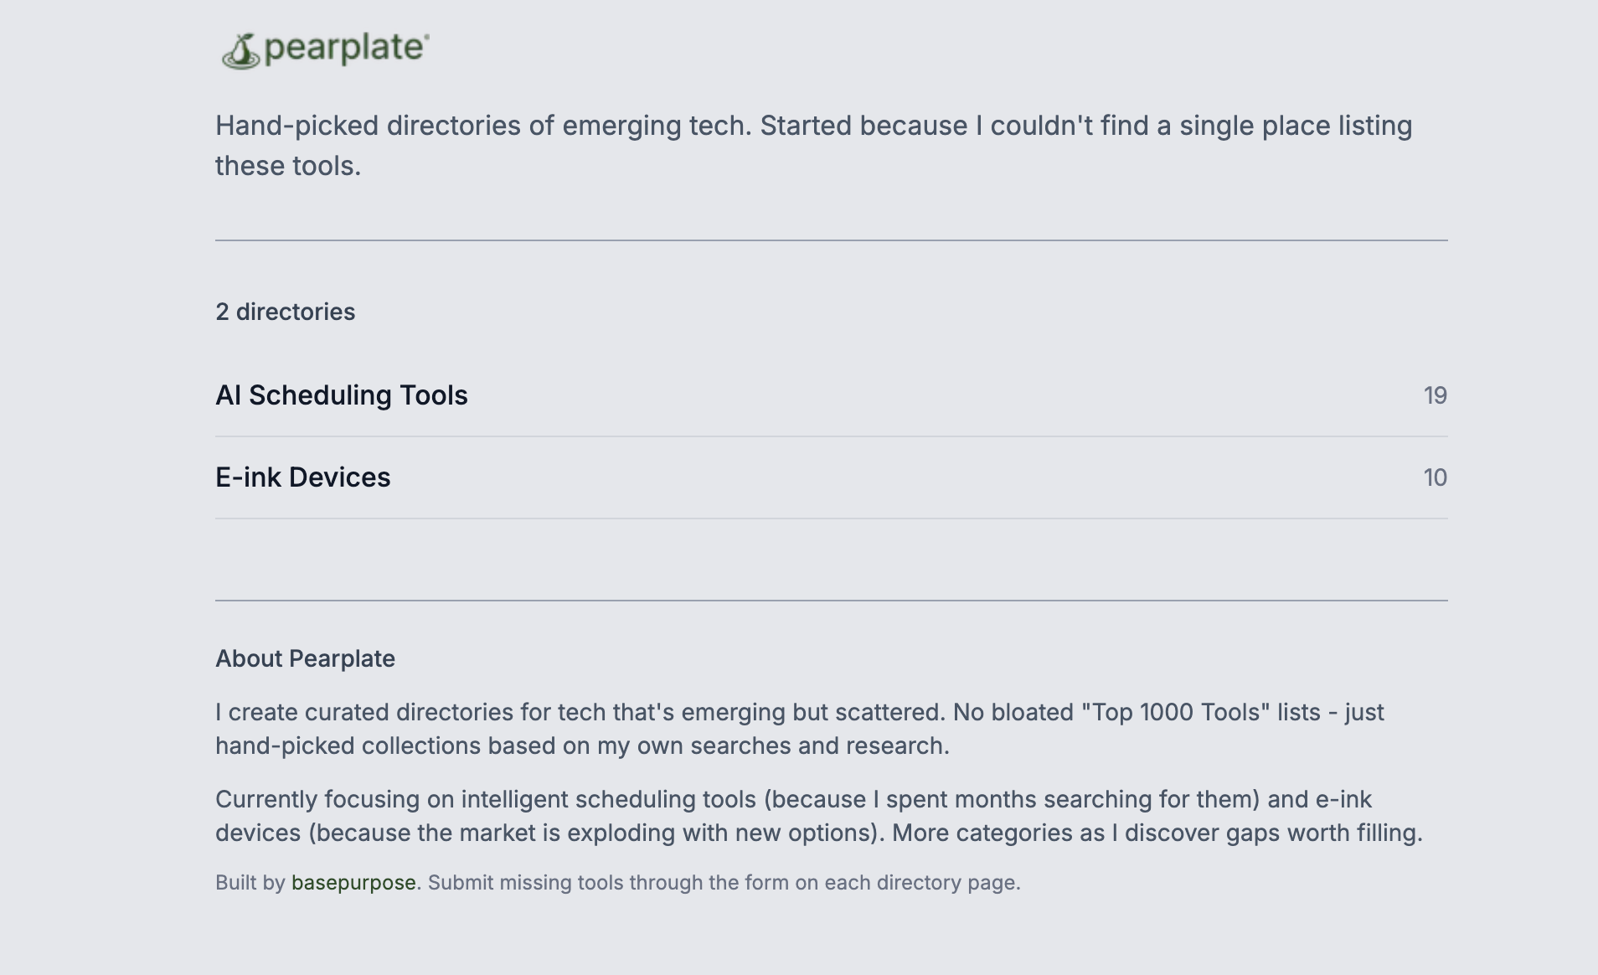The image size is (1598, 975).
Task: Click the "2 directories" heading
Action: tap(285, 312)
